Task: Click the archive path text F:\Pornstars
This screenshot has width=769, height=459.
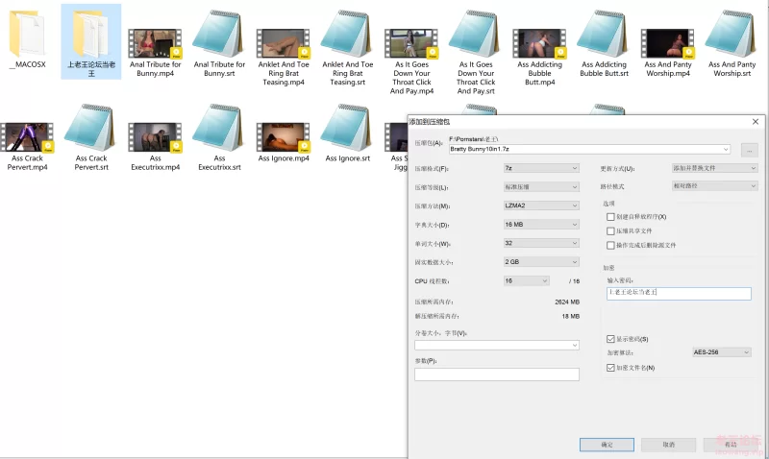Action: (x=474, y=139)
